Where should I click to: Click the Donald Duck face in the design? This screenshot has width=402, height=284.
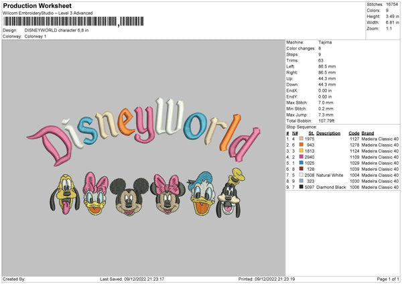201,194
